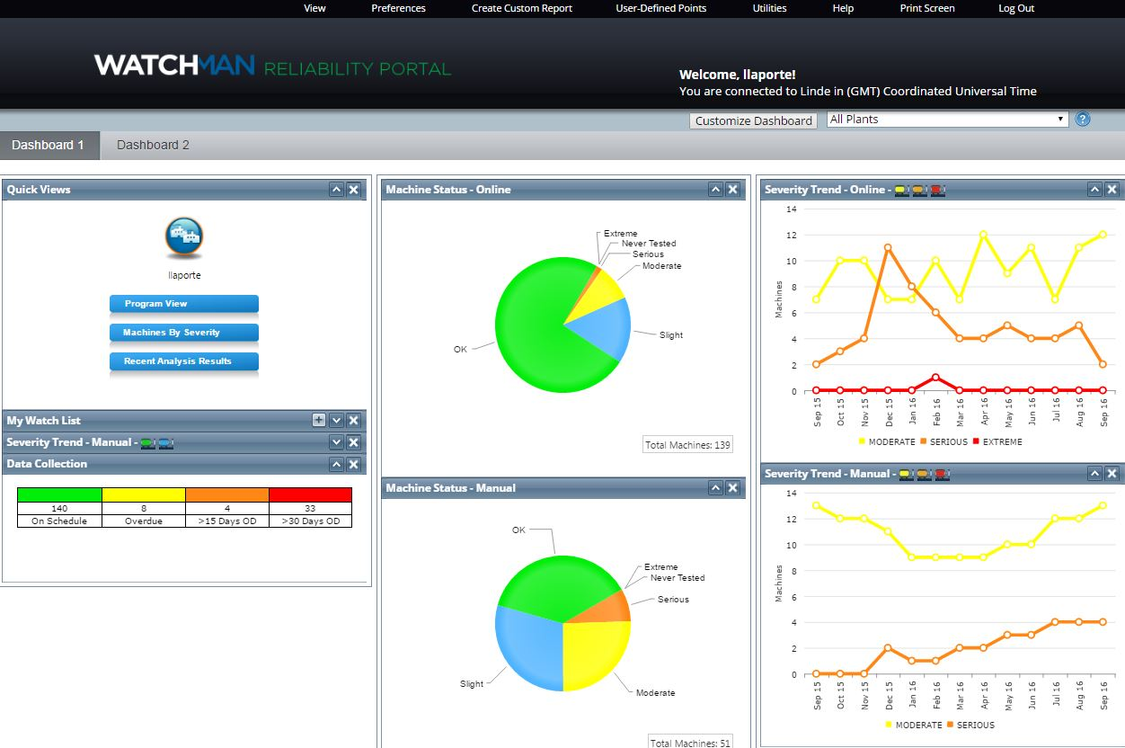Click the blue indicator on collapsed Severity Trend - Manual panel
Image resolution: width=1125 pixels, height=748 pixels.
pyautogui.click(x=164, y=441)
